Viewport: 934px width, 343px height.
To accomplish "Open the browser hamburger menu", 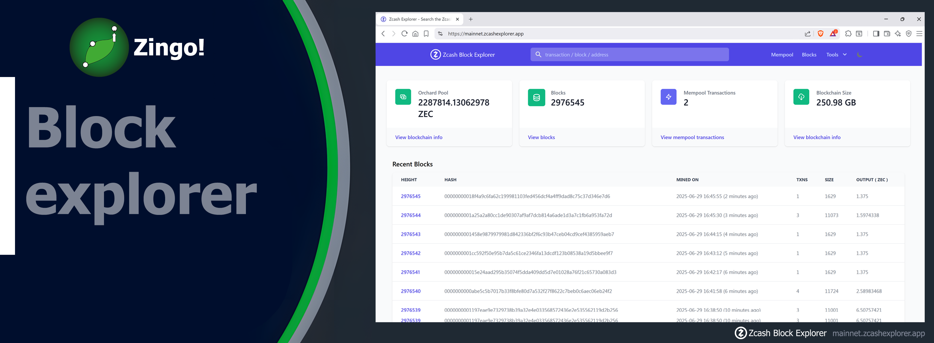I will pyautogui.click(x=920, y=34).
